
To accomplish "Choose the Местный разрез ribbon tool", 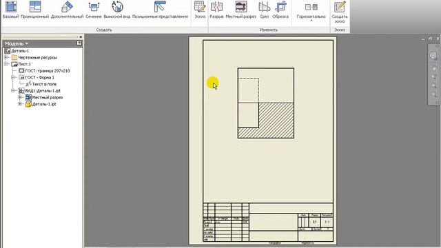I will (x=241, y=10).
